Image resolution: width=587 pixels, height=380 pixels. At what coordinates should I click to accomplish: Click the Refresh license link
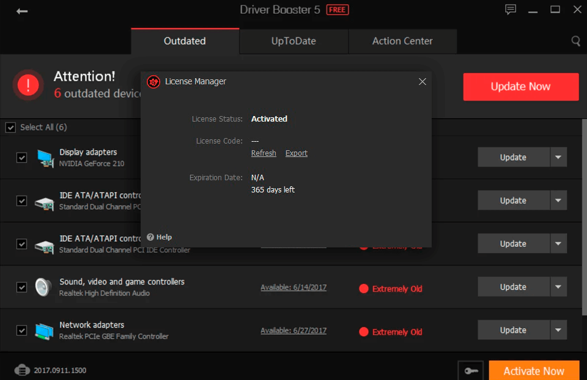[264, 153]
